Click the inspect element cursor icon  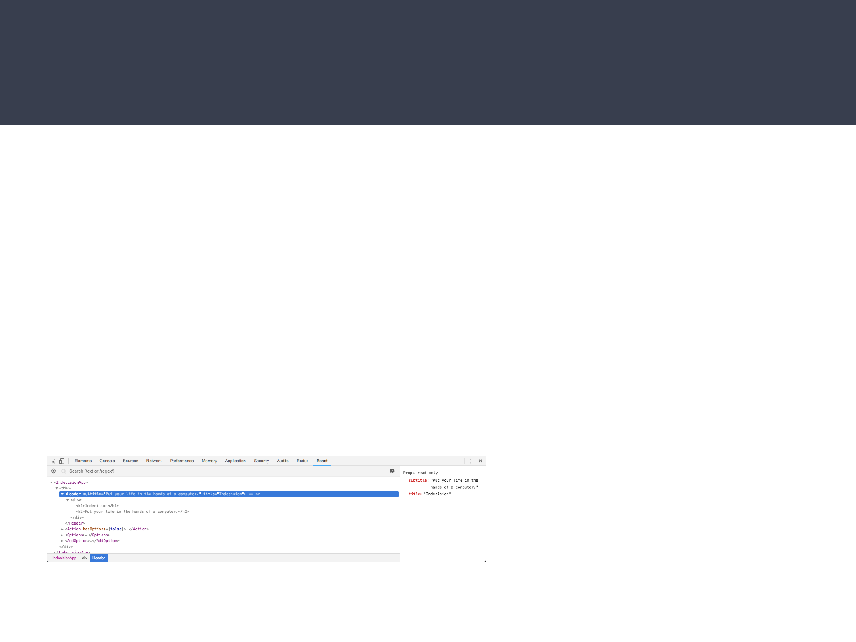pos(53,461)
